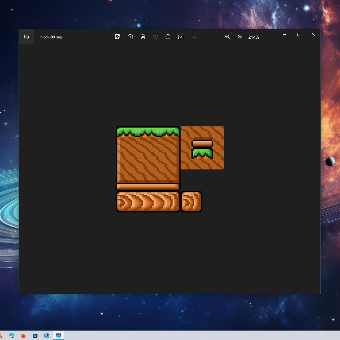Open the See more options menu
The height and width of the screenshot is (340, 340).
click(193, 37)
